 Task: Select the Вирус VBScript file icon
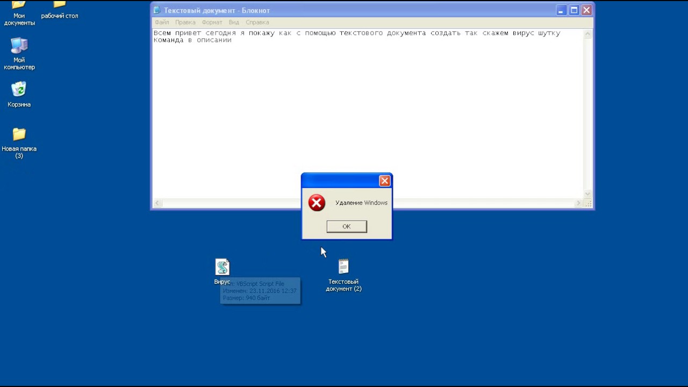[223, 271]
